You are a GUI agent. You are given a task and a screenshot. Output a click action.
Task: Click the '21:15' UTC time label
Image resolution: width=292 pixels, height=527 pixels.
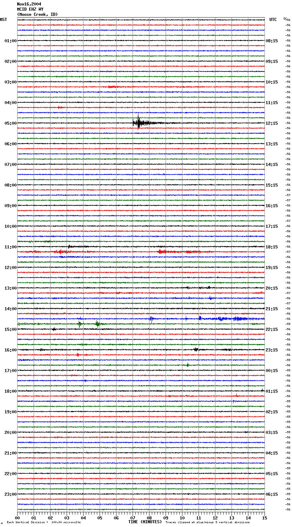(272, 309)
